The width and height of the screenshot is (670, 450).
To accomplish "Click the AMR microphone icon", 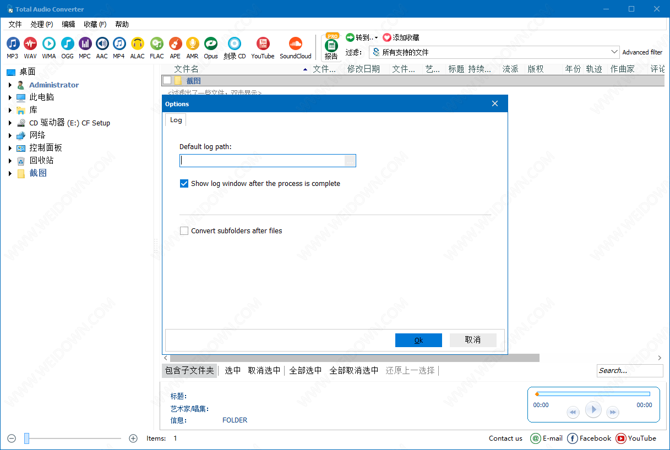I will [x=192, y=44].
